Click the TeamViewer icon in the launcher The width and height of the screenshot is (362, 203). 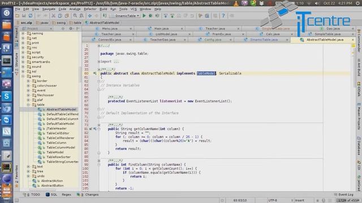(6, 120)
